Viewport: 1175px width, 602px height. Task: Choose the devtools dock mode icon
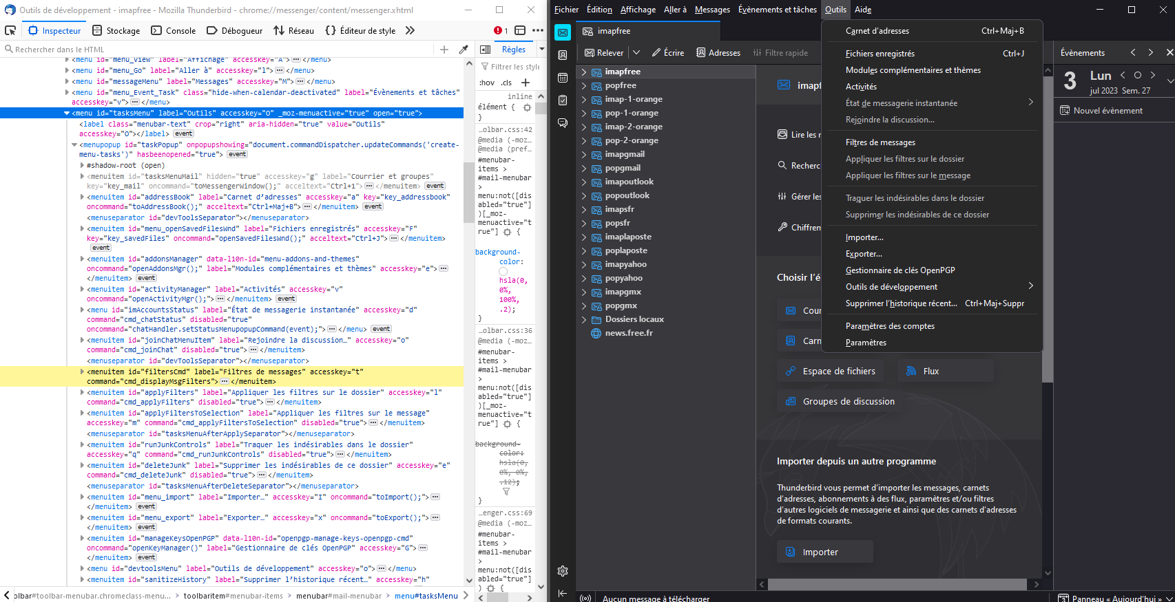(x=520, y=30)
